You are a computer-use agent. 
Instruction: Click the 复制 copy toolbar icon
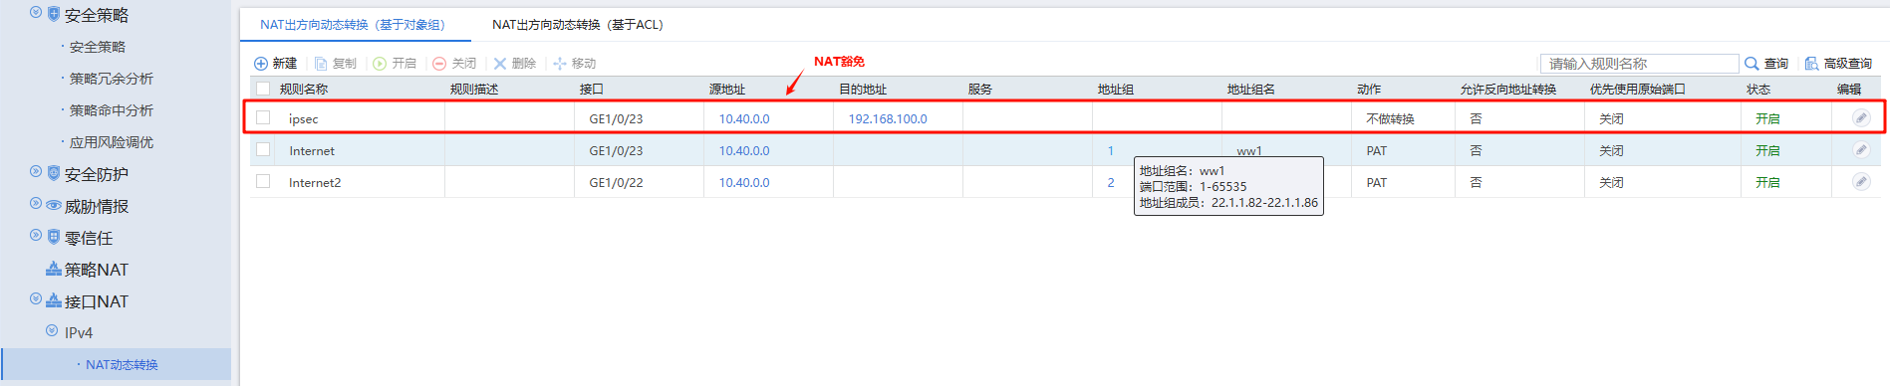[321, 64]
